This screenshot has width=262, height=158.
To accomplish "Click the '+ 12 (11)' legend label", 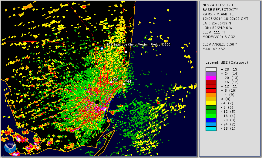I will 230,87.
